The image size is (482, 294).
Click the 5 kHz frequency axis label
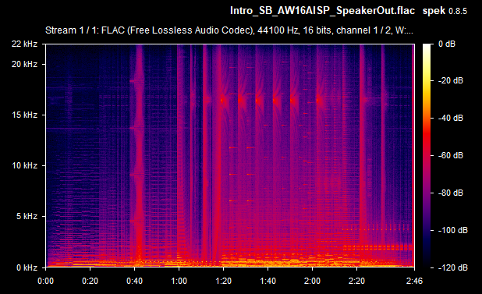27,216
